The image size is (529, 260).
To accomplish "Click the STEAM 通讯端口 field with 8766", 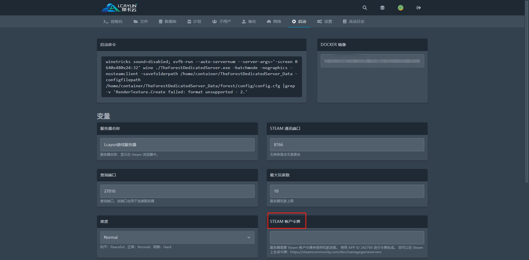I will pos(347,145).
